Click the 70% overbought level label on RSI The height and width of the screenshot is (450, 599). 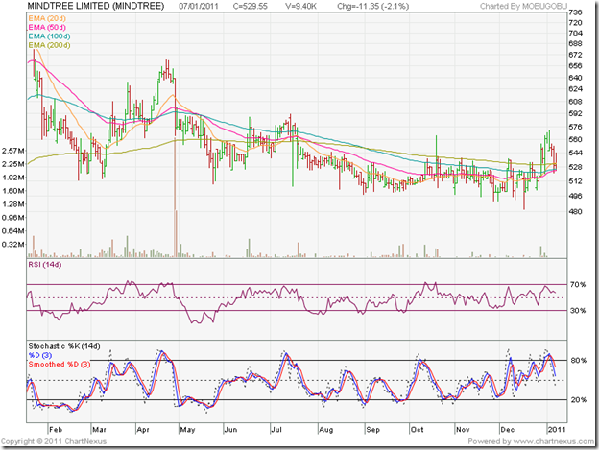coord(578,285)
